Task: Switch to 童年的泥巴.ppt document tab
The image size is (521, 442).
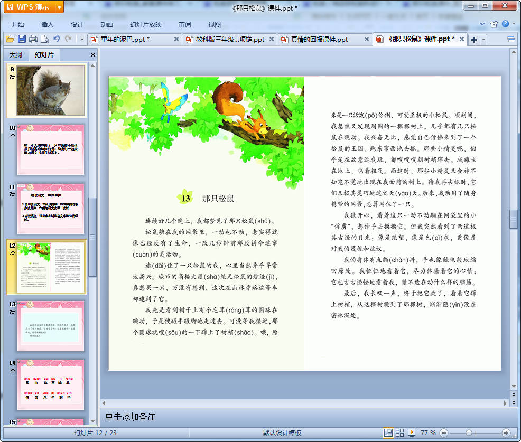Action: pos(125,40)
